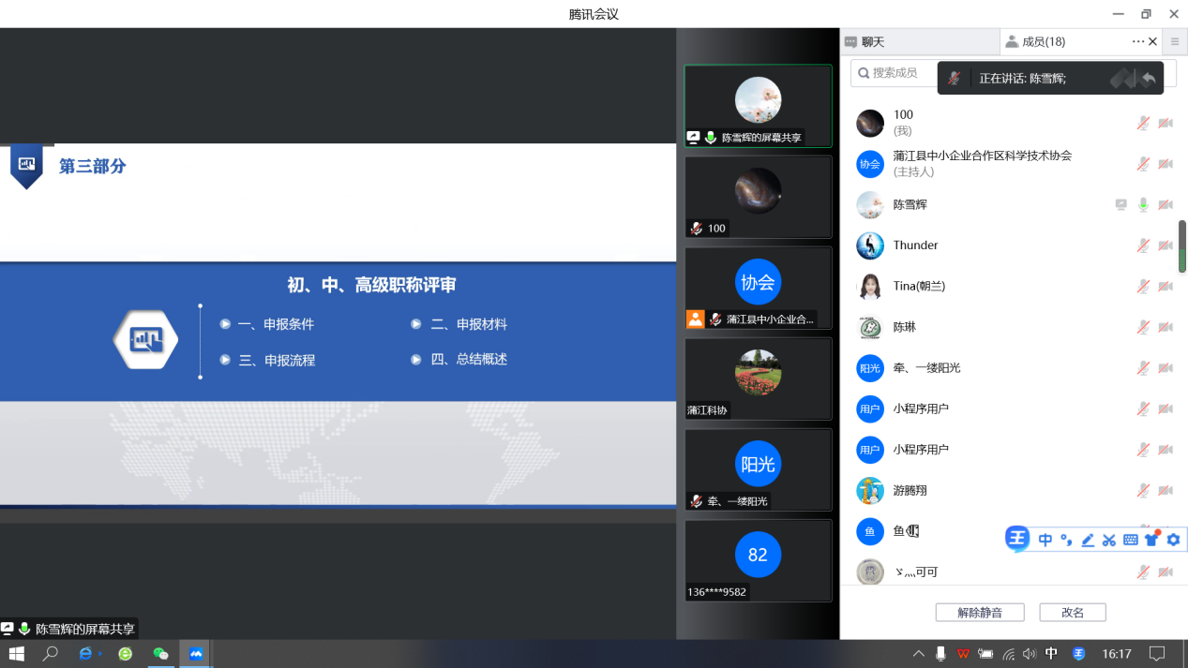This screenshot has width=1188, height=668.
Task: Click the 解除静音 unmute button
Action: 978,612
